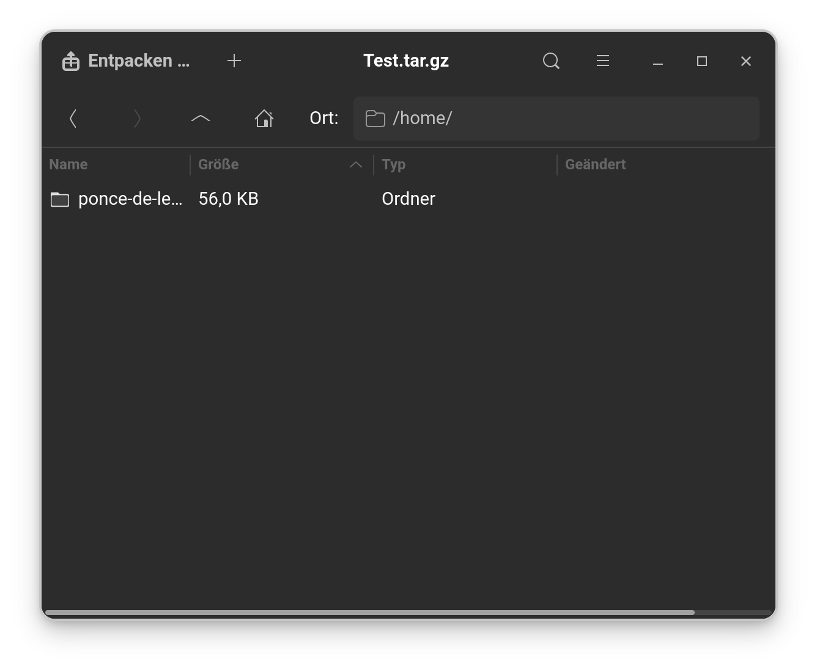
Task: Select the ponce-de-le… folder entry
Action: pos(130,199)
